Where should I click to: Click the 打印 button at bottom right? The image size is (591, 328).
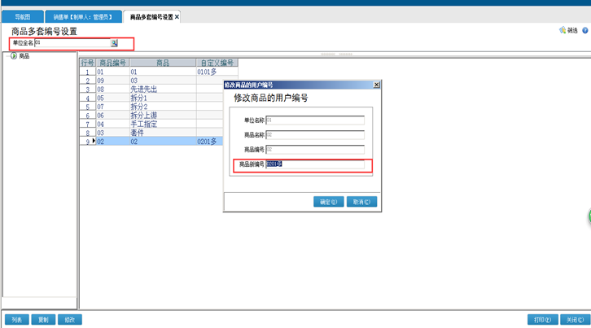[x=540, y=320]
